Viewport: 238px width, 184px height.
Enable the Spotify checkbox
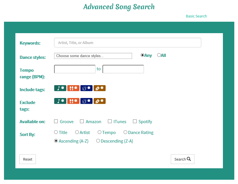click(x=135, y=121)
